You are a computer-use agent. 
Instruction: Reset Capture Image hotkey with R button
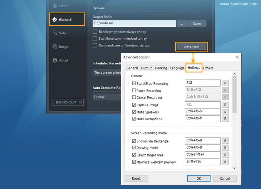[225, 105]
